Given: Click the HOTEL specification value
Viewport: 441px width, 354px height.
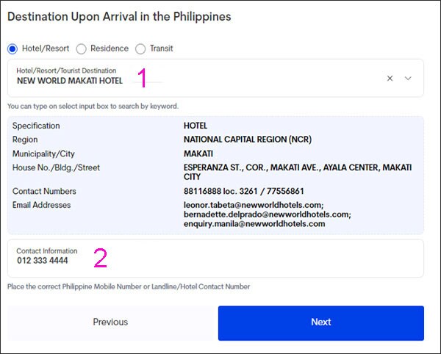Looking at the screenshot, I should point(196,126).
